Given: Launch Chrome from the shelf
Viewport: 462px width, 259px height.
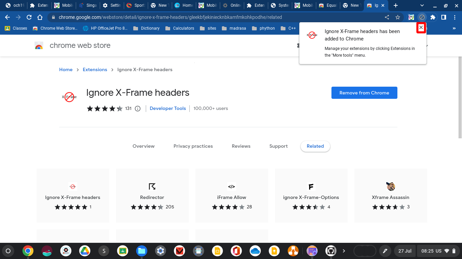Looking at the screenshot, I should 28,251.
